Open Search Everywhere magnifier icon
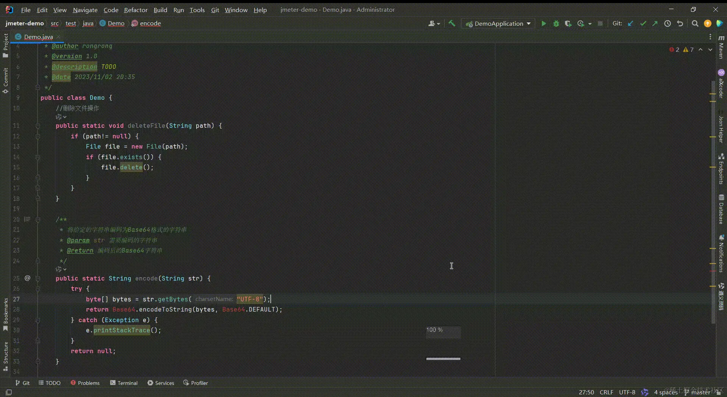Image resolution: width=727 pixels, height=397 pixels. coord(695,23)
